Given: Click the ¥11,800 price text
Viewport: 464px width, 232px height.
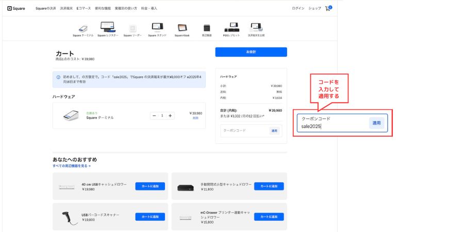Looking at the screenshot, I should pos(207,189).
